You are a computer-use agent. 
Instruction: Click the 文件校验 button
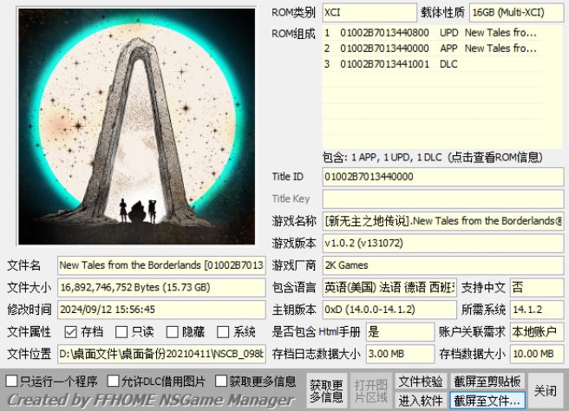coord(421,382)
